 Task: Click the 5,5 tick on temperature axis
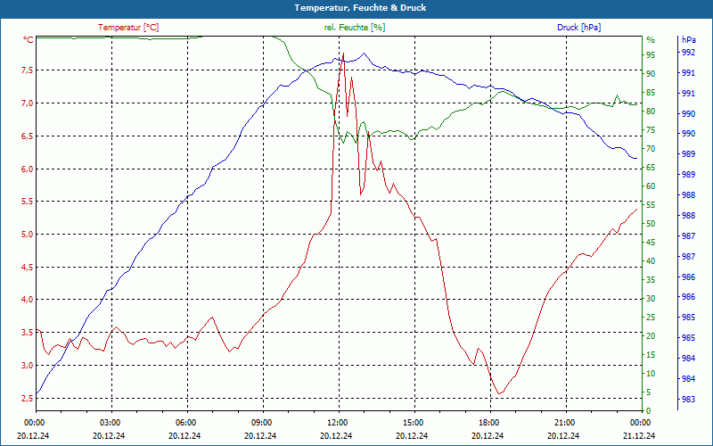26,202
